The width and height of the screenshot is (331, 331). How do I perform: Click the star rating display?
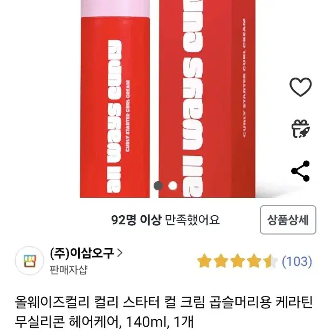point(237,261)
